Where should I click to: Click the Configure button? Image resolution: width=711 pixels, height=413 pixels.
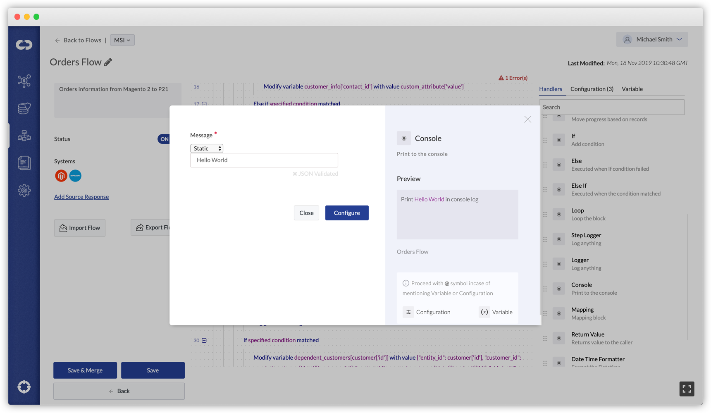347,213
